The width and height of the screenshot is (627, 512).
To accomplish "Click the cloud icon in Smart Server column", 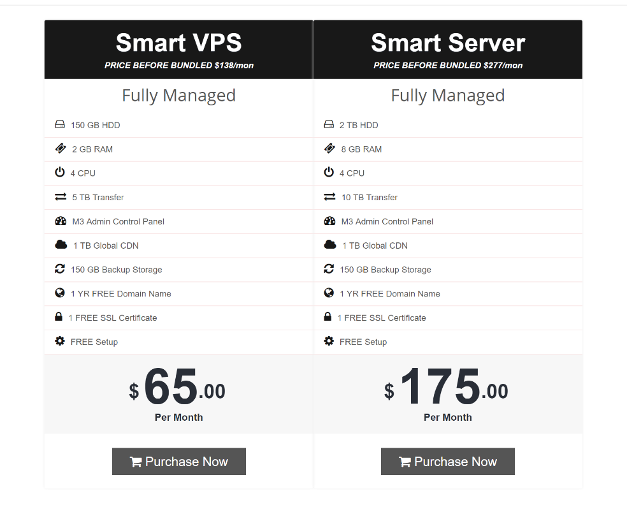I will (329, 245).
